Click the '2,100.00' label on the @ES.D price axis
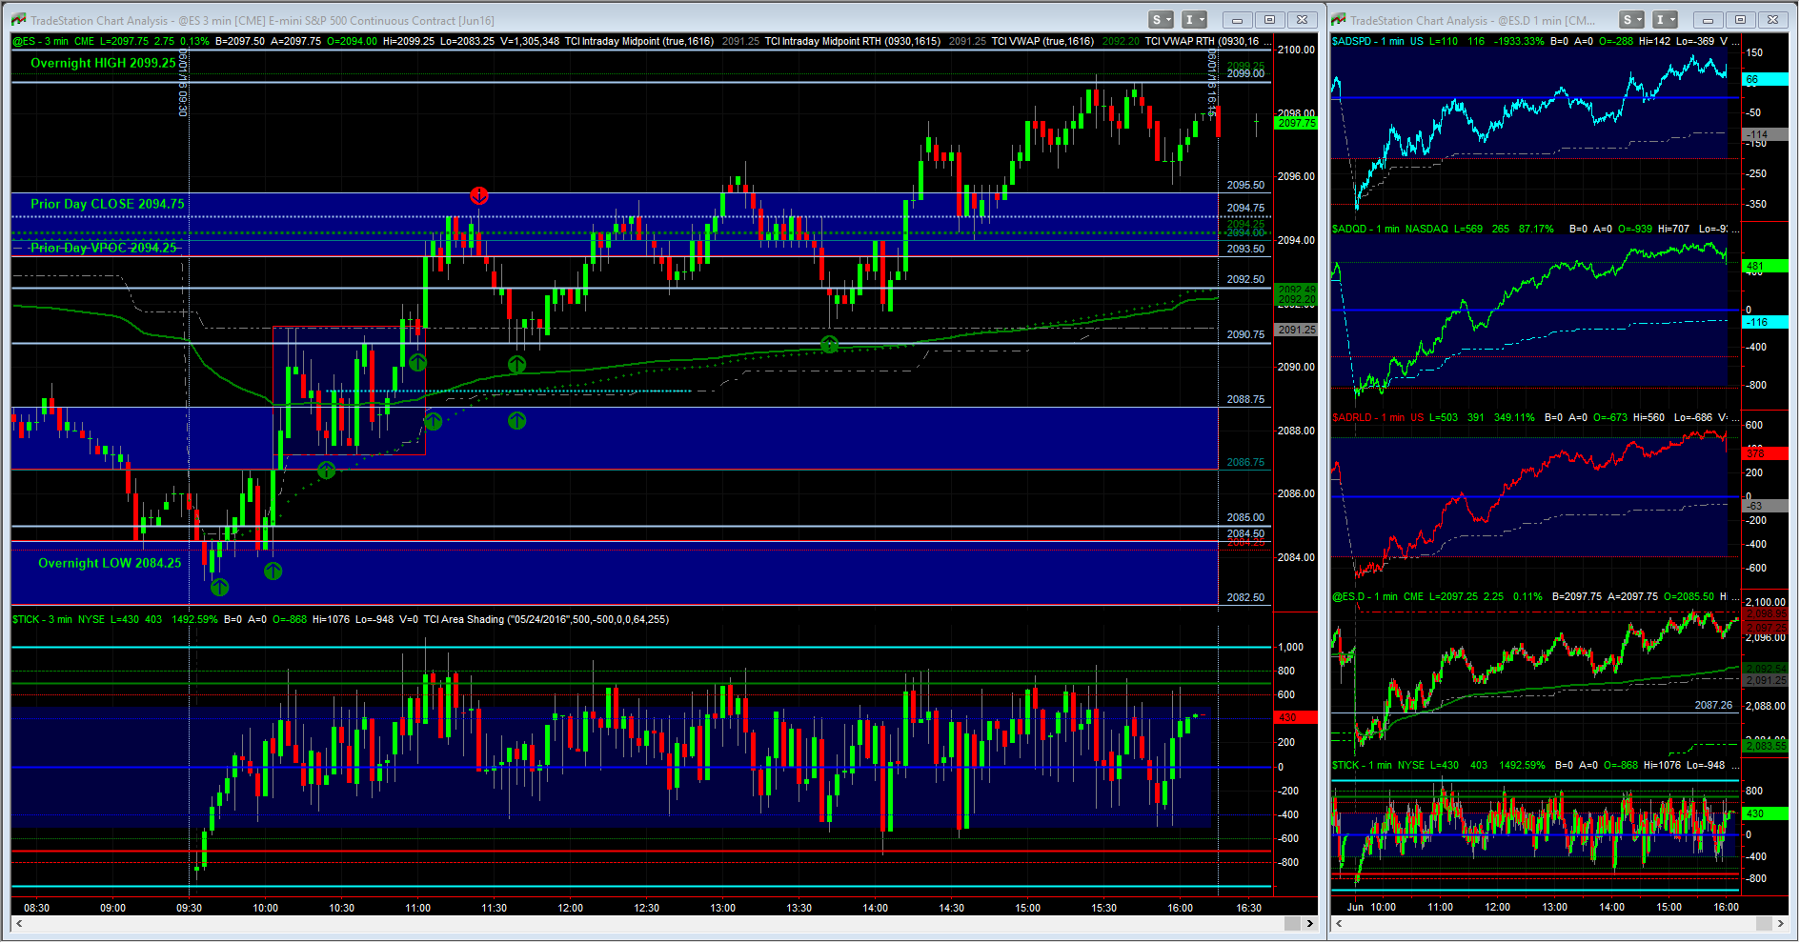The image size is (1800, 943). [x=1765, y=602]
